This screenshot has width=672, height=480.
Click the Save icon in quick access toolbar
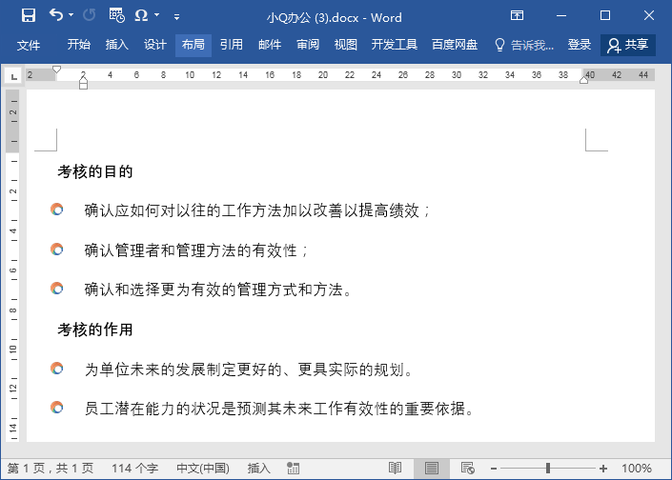point(29,16)
